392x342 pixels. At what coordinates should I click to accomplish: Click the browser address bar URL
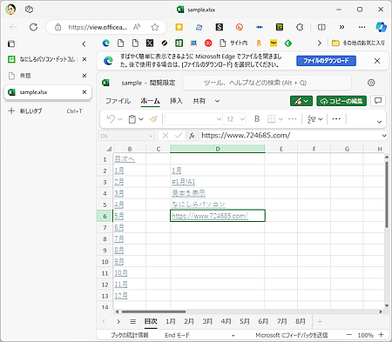click(98, 27)
